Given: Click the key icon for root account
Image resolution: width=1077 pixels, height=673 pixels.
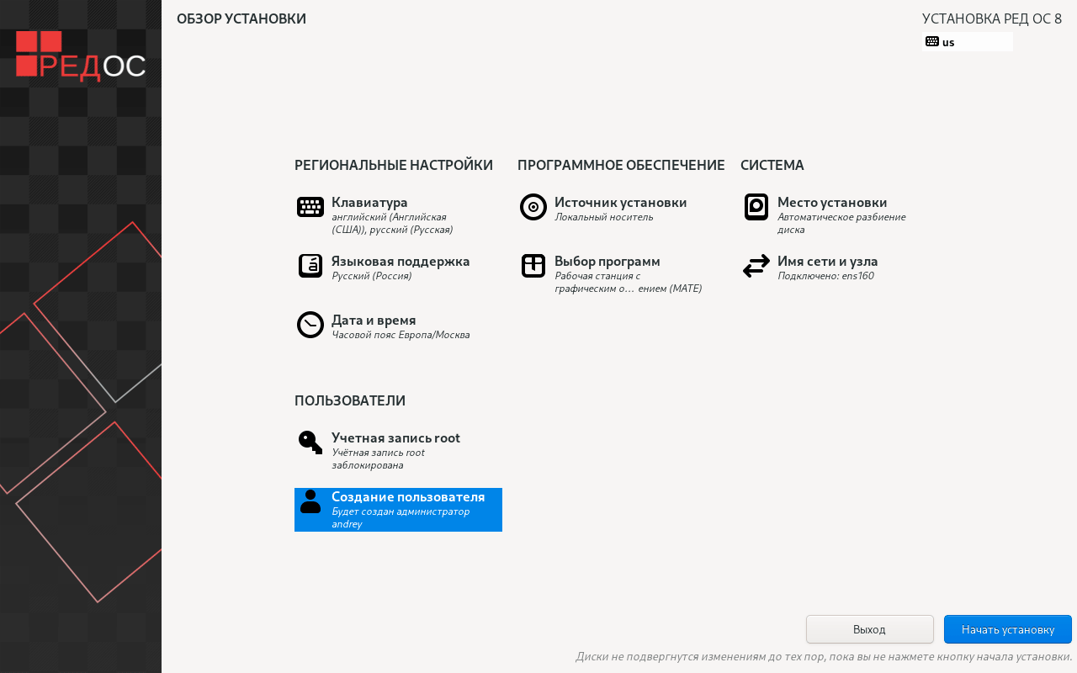Looking at the screenshot, I should (310, 442).
